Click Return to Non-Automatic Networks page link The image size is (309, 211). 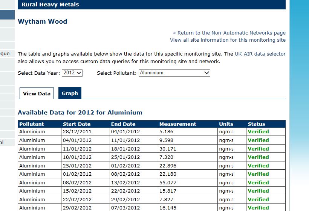coord(229,33)
